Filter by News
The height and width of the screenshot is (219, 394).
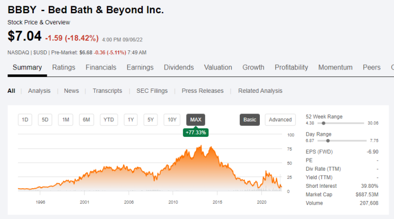(x=72, y=91)
